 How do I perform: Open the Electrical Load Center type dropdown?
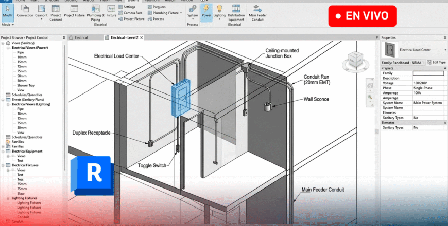[x=444, y=50]
